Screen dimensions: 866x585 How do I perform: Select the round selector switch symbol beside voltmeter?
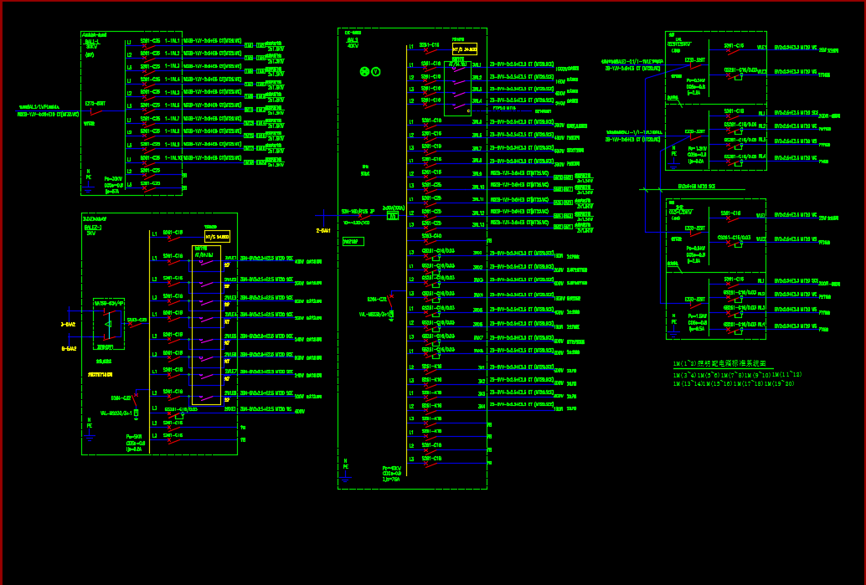coord(364,72)
